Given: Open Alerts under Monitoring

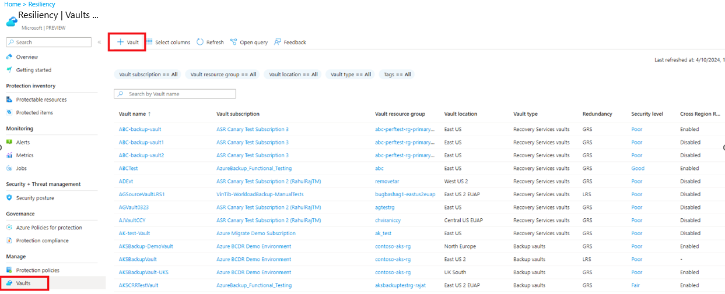Looking at the screenshot, I should point(23,142).
